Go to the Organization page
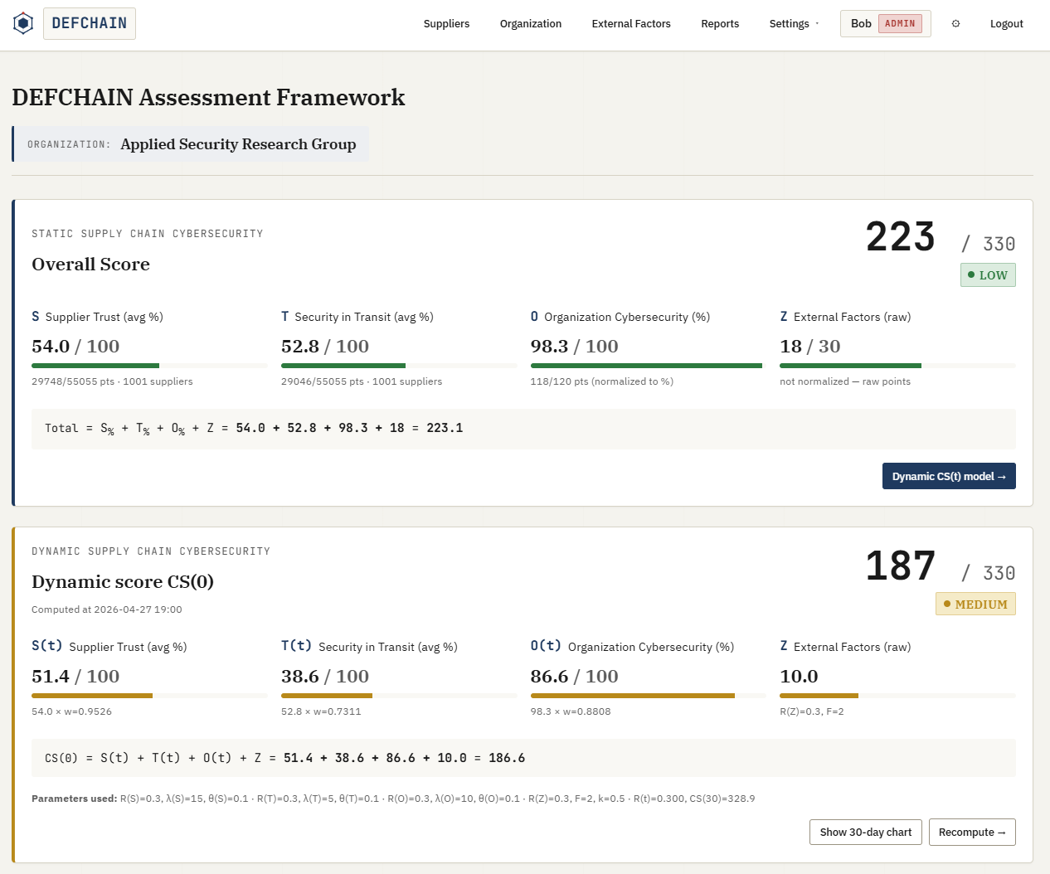 pos(531,24)
